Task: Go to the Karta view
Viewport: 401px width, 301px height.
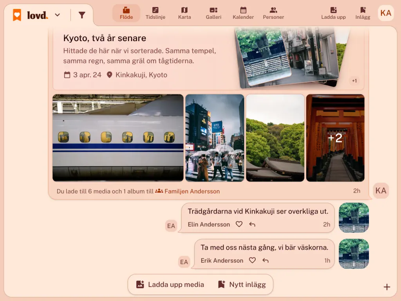Action: (184, 13)
